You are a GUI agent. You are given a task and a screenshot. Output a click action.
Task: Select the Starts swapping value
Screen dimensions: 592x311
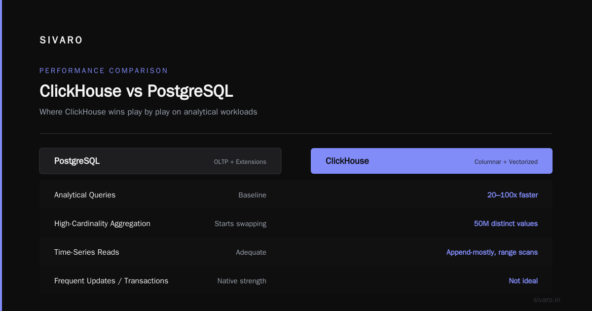240,224
